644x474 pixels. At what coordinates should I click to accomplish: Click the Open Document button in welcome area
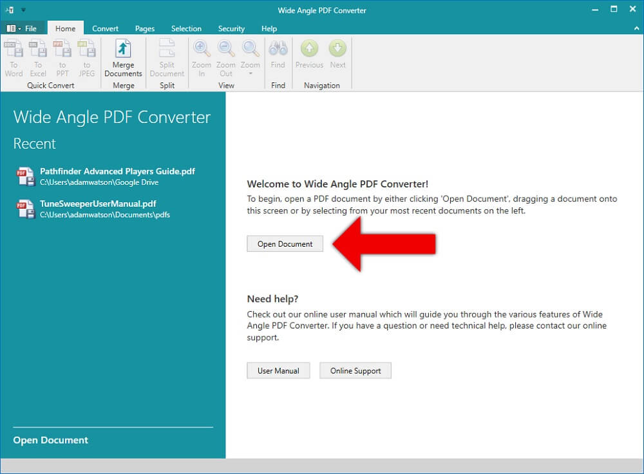285,244
